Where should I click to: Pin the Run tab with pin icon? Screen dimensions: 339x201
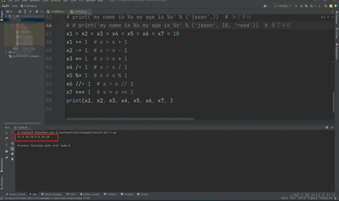tap(6, 158)
